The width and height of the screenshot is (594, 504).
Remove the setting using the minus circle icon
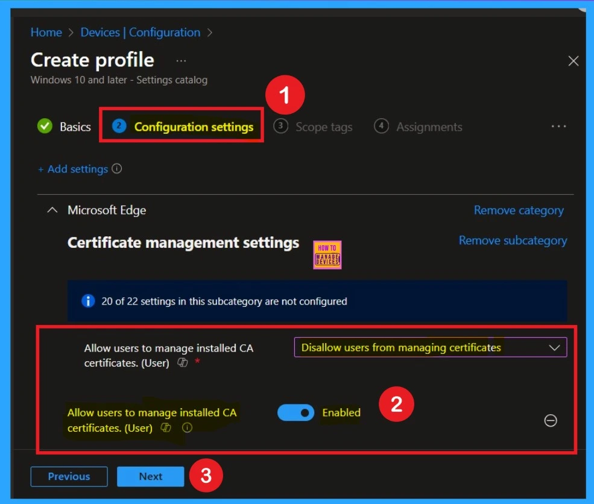click(551, 420)
